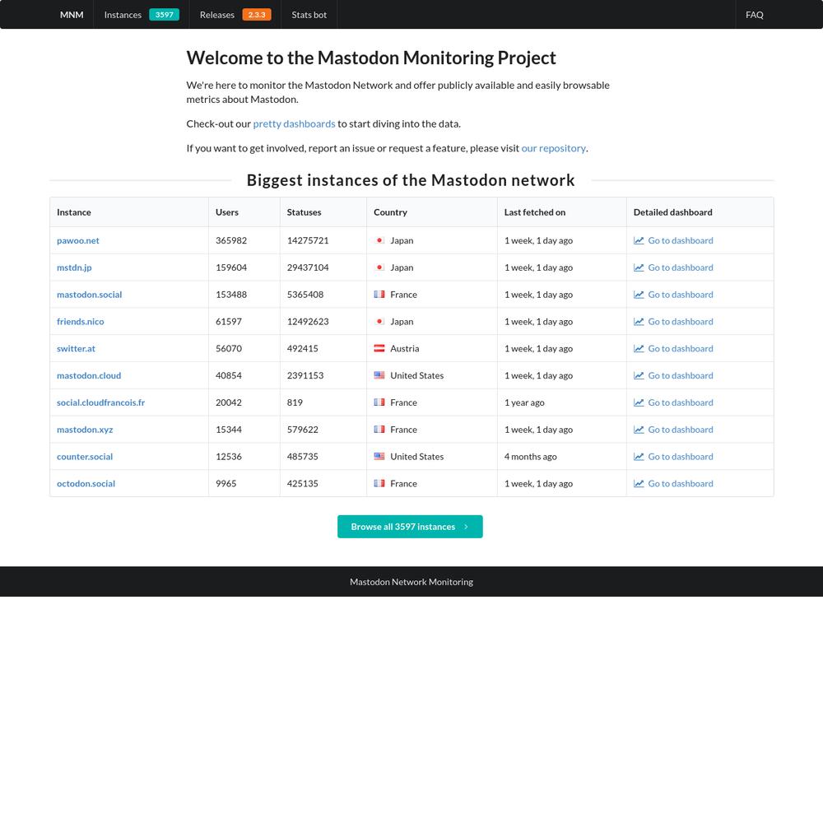Click the chart icon in counter.social row
Viewport: 823px width, 823px height.
639,457
